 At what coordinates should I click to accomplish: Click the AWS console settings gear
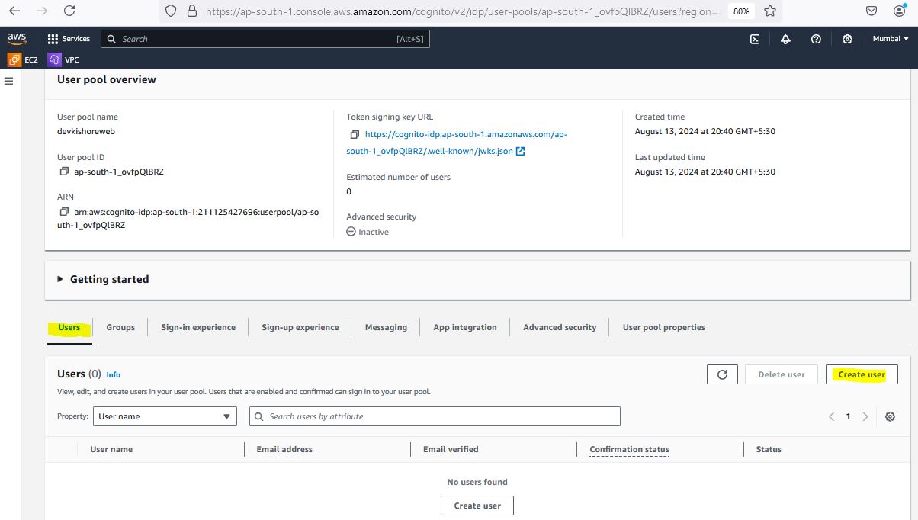847,39
